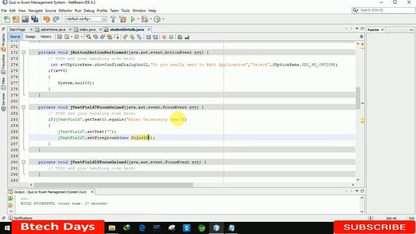This screenshot has height=234, width=416.
Task: Click the editor vertical scrollbar thumb
Action: click(358, 98)
